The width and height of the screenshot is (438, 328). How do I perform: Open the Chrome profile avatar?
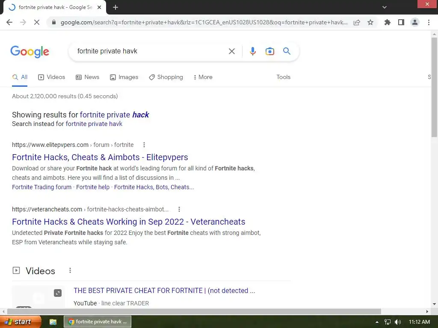(x=415, y=22)
